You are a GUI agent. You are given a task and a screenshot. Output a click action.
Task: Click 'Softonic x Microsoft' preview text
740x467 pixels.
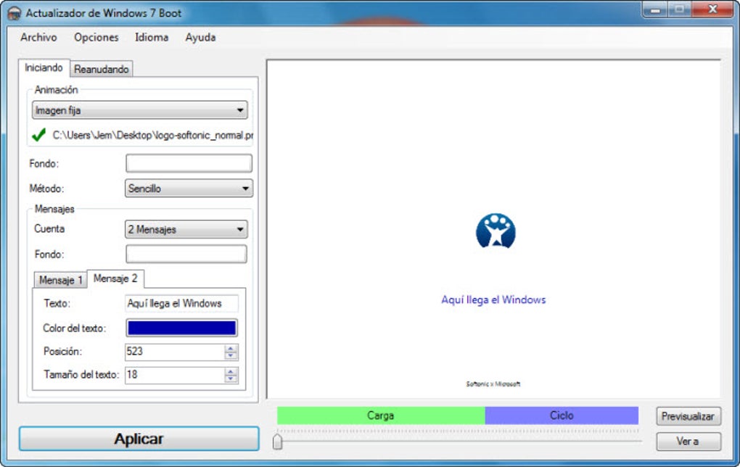(493, 384)
